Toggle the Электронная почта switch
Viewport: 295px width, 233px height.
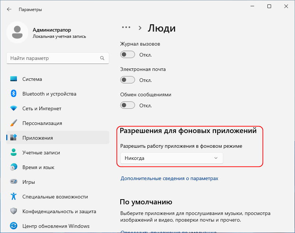tap(128, 80)
